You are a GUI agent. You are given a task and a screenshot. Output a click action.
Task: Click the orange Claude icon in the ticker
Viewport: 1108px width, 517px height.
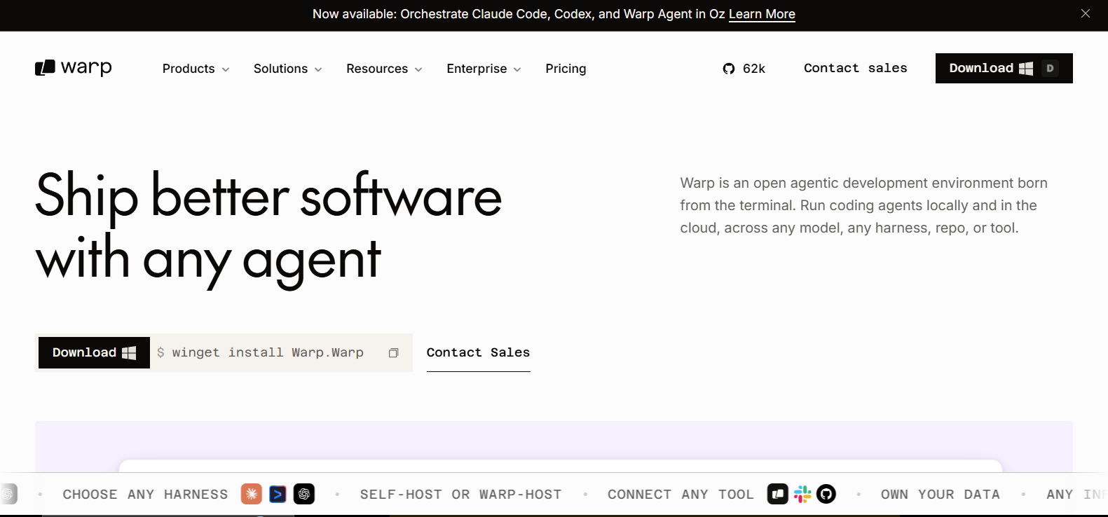tap(252, 494)
